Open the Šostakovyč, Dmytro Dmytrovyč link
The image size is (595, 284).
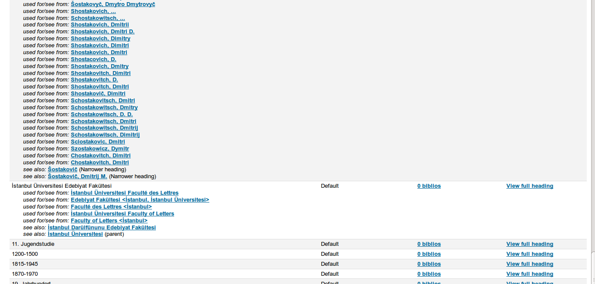pos(113,4)
